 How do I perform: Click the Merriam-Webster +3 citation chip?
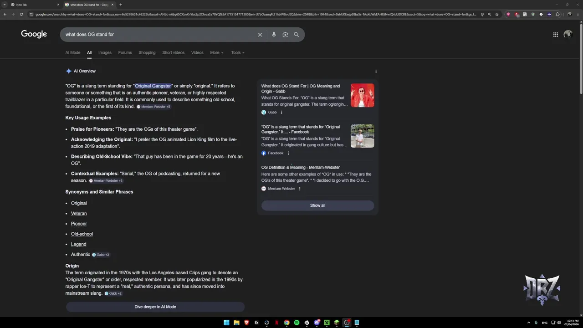[x=106, y=181]
